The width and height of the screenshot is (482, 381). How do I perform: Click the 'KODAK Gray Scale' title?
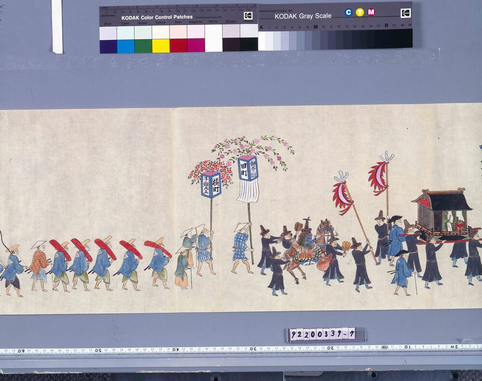[x=303, y=16]
